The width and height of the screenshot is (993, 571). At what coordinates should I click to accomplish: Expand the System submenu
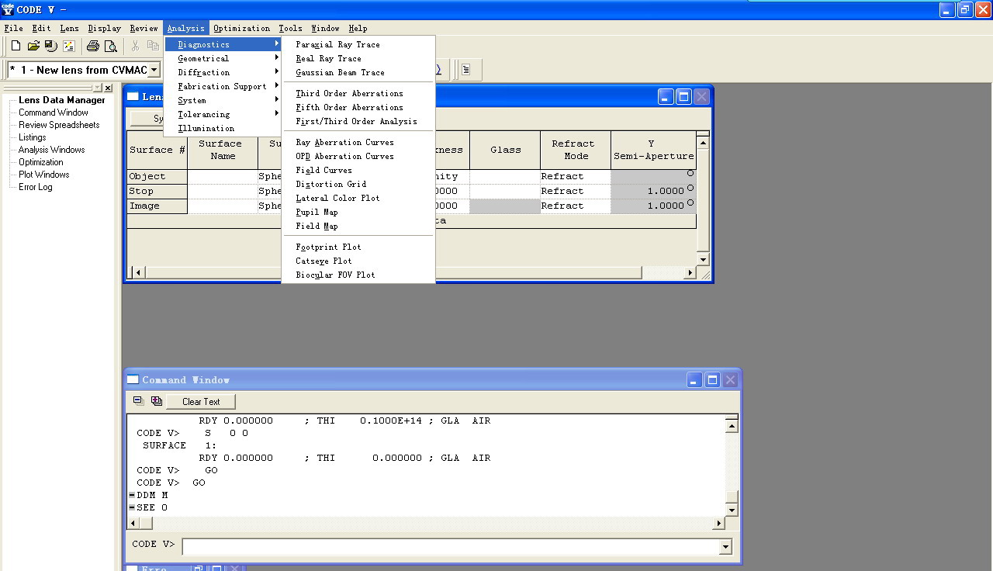(x=223, y=100)
